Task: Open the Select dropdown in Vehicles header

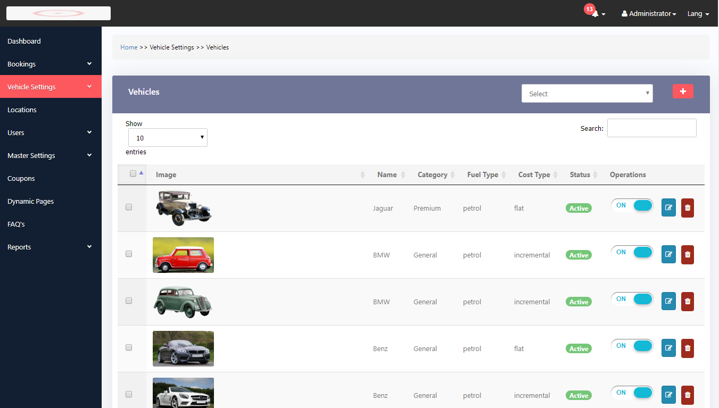Action: pyautogui.click(x=587, y=94)
